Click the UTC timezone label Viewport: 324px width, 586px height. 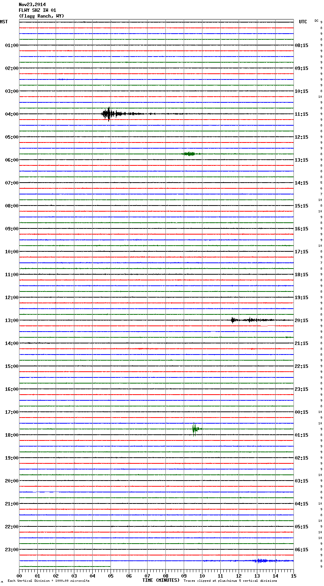pos(303,22)
